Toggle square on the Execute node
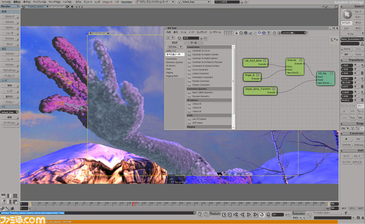 [x=300, y=60]
